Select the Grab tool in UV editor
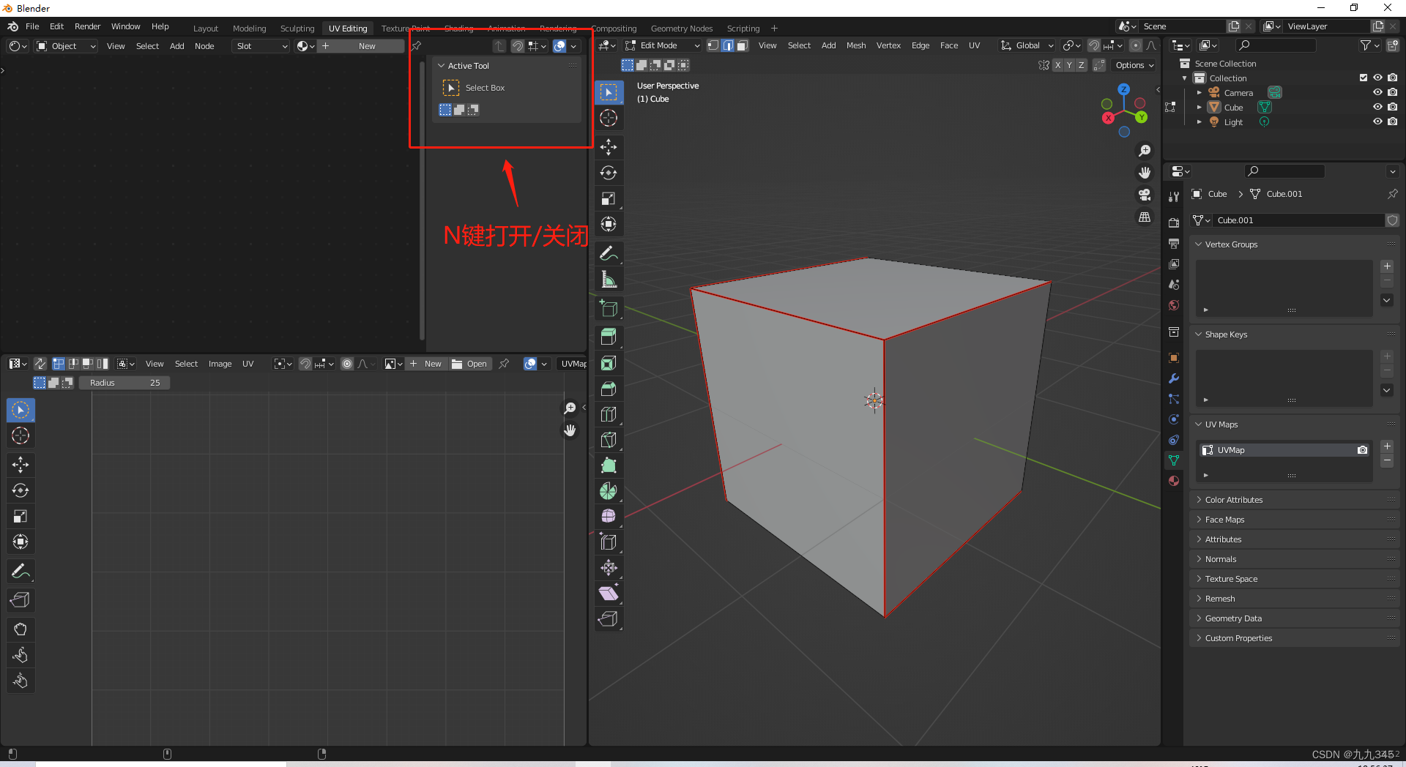 tap(21, 629)
